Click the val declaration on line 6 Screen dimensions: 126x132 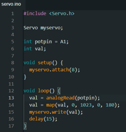coord(39,49)
